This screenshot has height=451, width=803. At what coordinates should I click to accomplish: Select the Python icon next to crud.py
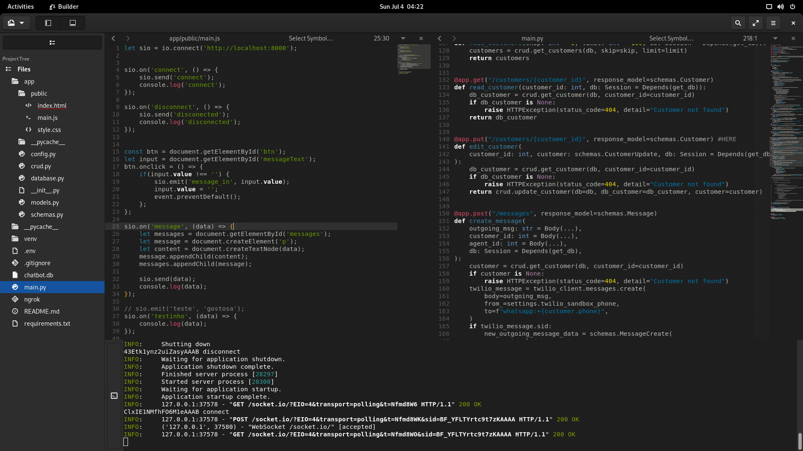[22, 166]
